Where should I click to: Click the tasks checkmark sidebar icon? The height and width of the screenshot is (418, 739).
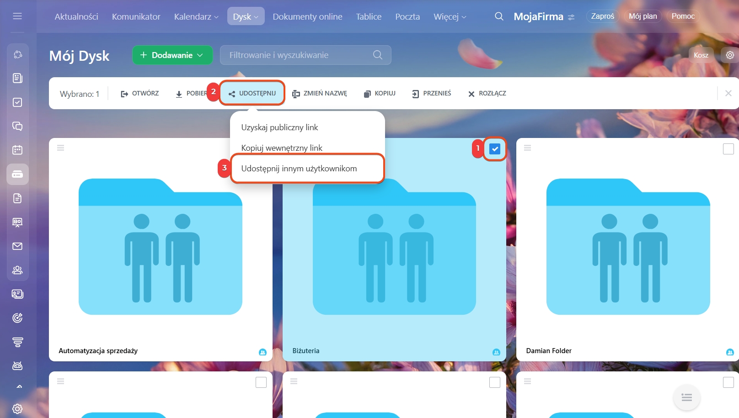17,102
